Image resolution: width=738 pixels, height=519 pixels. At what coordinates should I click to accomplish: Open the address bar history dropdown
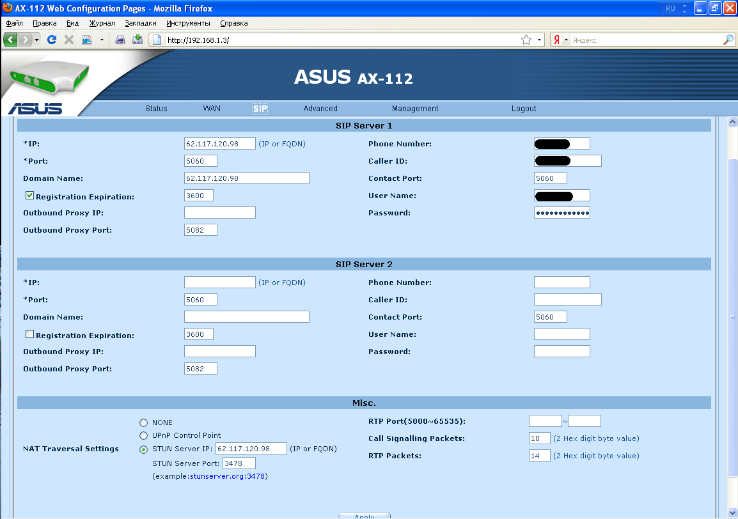[x=539, y=40]
